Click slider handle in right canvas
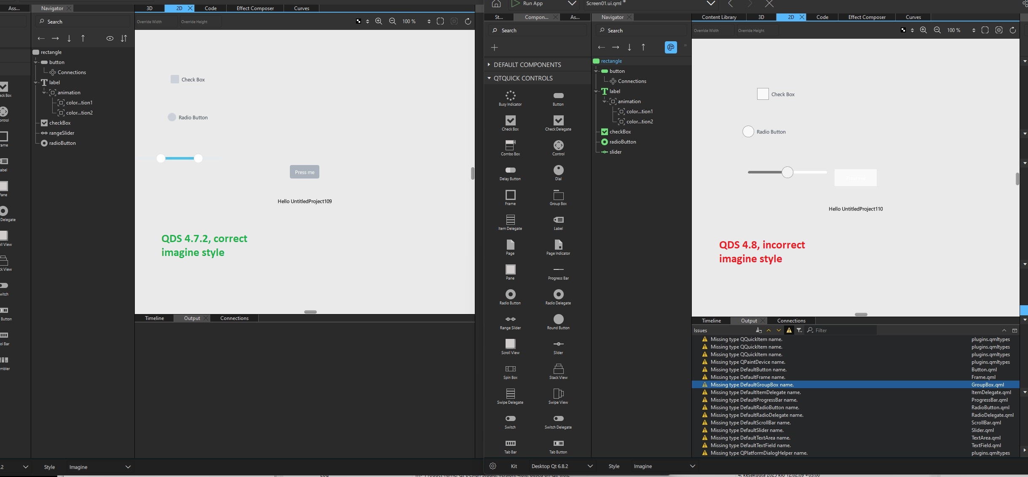Image resolution: width=1028 pixels, height=477 pixels. [x=787, y=172]
